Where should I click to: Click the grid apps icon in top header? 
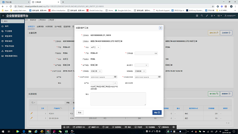197,16
